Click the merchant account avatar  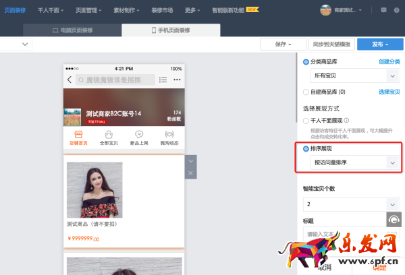point(325,10)
